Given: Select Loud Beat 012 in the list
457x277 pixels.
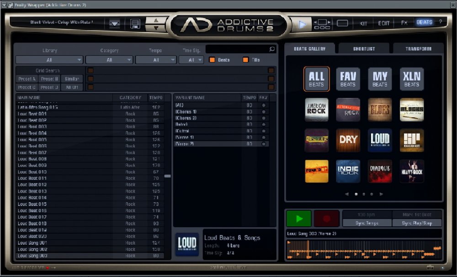Looking at the screenshot, I should 90,185.
